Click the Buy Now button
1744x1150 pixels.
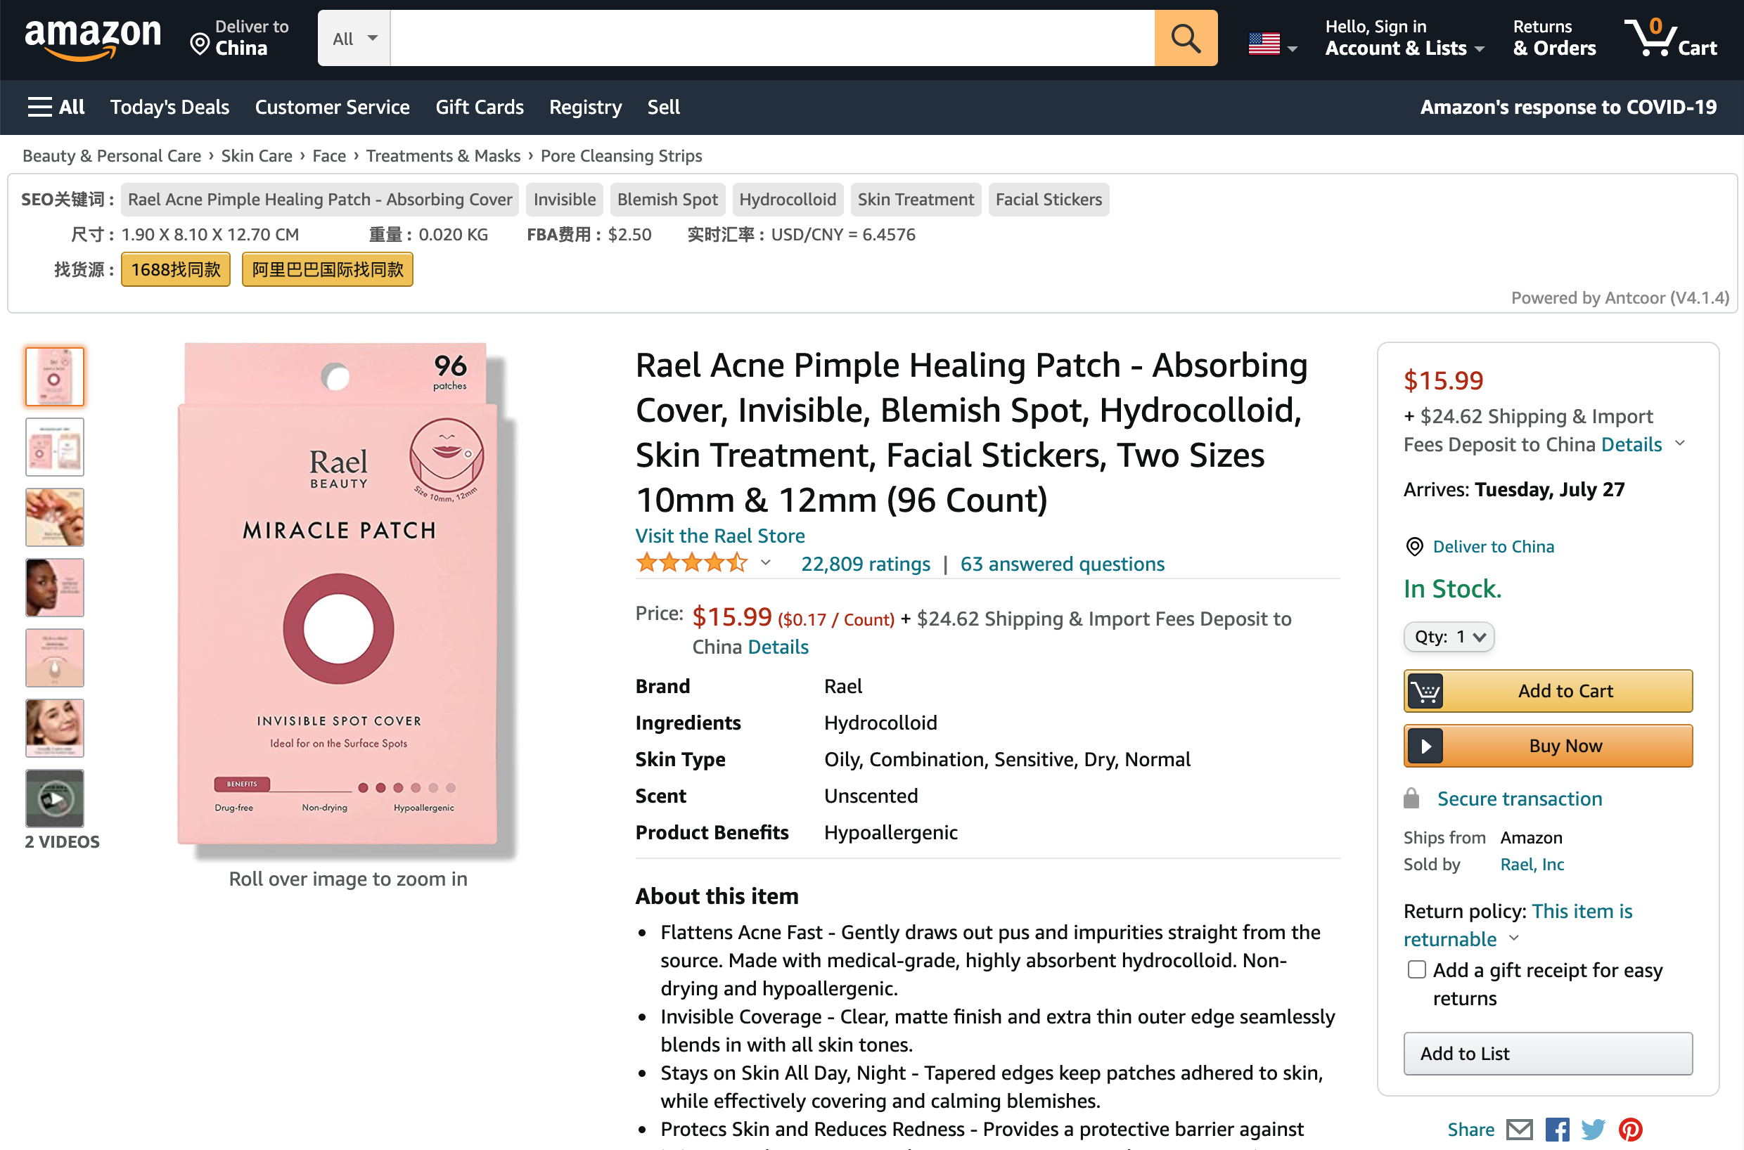[x=1547, y=746]
